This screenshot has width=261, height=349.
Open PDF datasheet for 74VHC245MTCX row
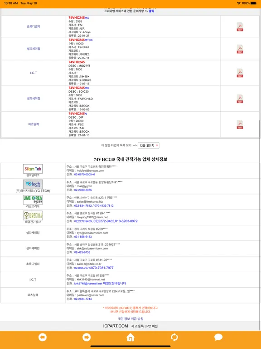pos(240,49)
